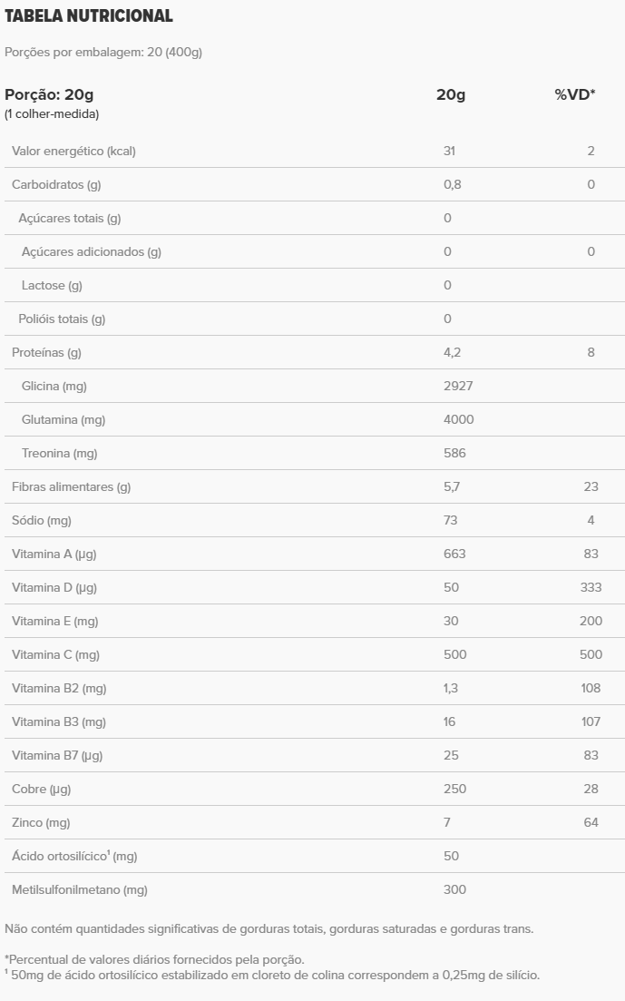Select the Valor energético (kcal) row label
This screenshot has height=1001, width=625.
pyautogui.click(x=73, y=151)
